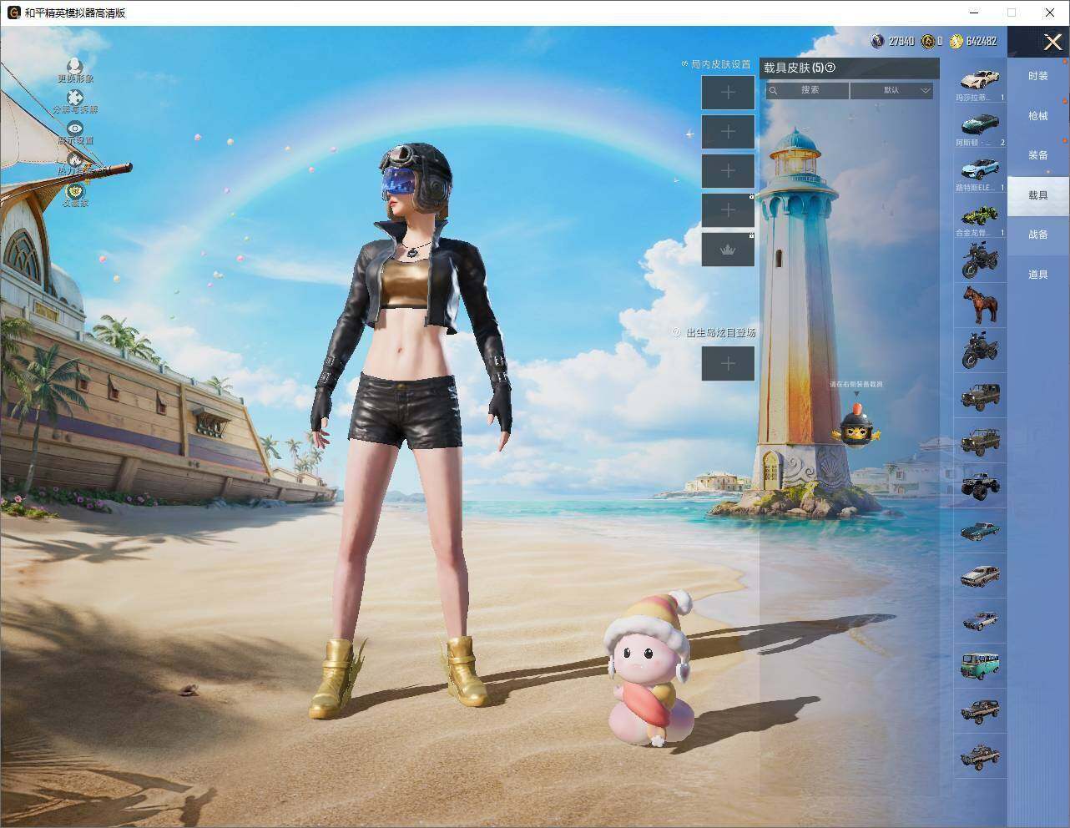Add item in 出生岛炫目登场 slot
1070x828 pixels.
click(728, 363)
